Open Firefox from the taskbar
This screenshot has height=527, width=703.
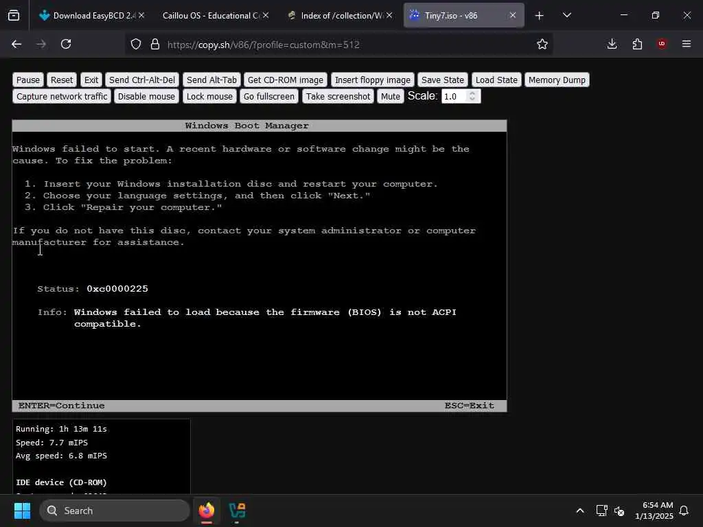click(207, 511)
